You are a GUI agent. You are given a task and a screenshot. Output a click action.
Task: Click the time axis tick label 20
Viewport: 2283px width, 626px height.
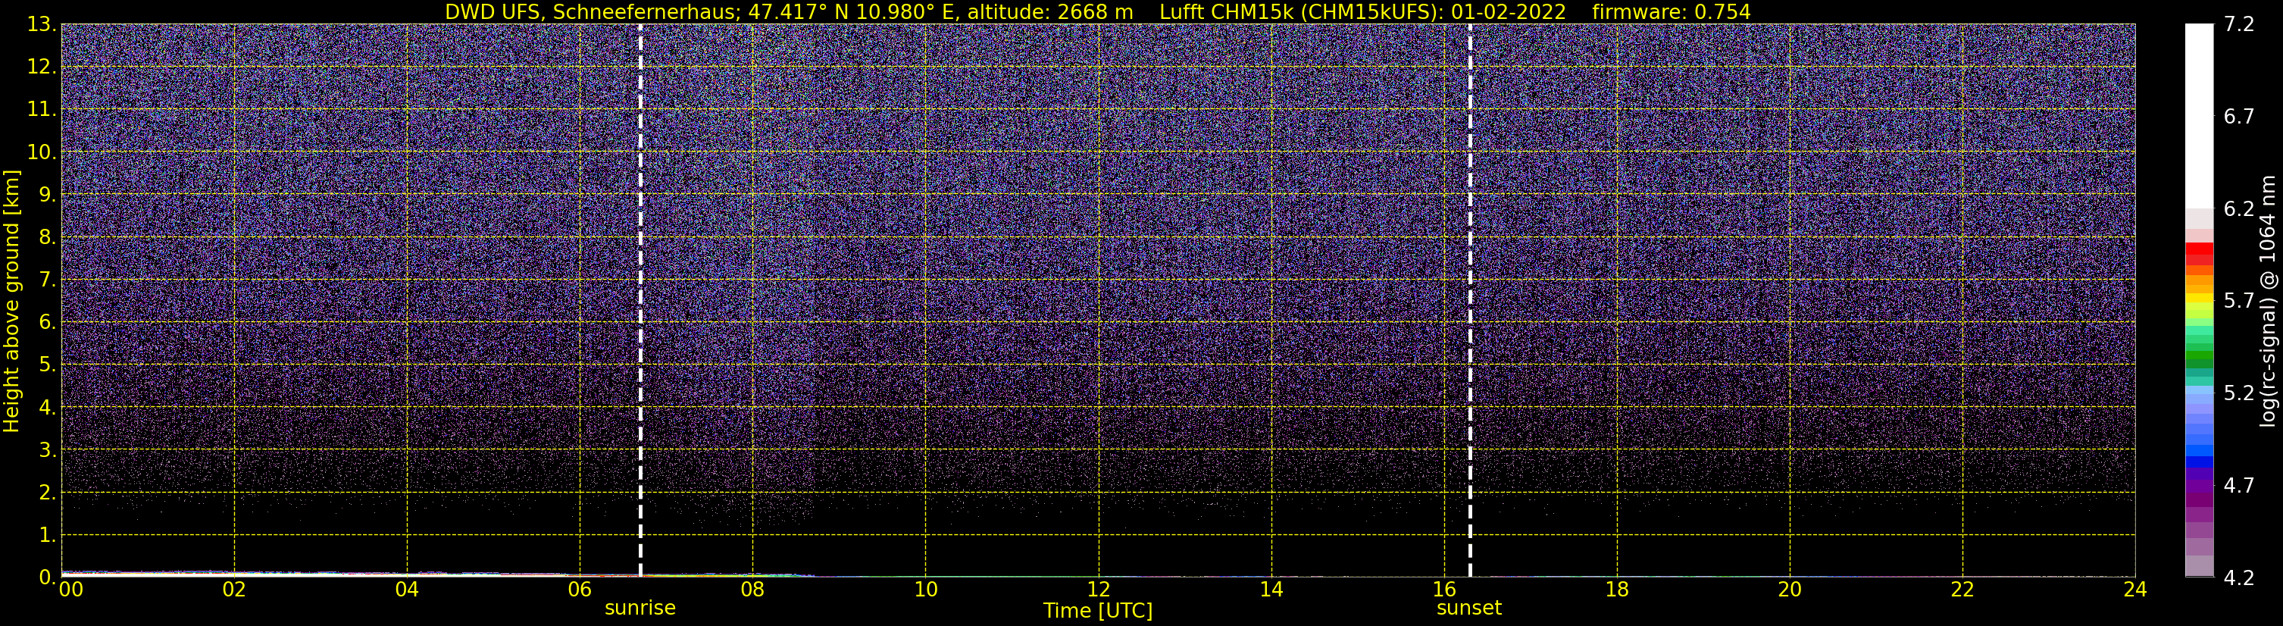pos(1790,590)
